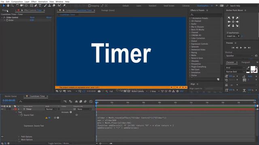Select the Roto Brush tool
Viewport: 259px width, 145px height.
(59, 6)
